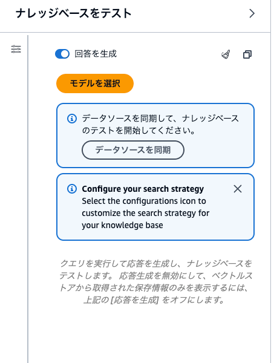
Task: Toggle the 回答を生成 switch off
Action: (x=62, y=54)
